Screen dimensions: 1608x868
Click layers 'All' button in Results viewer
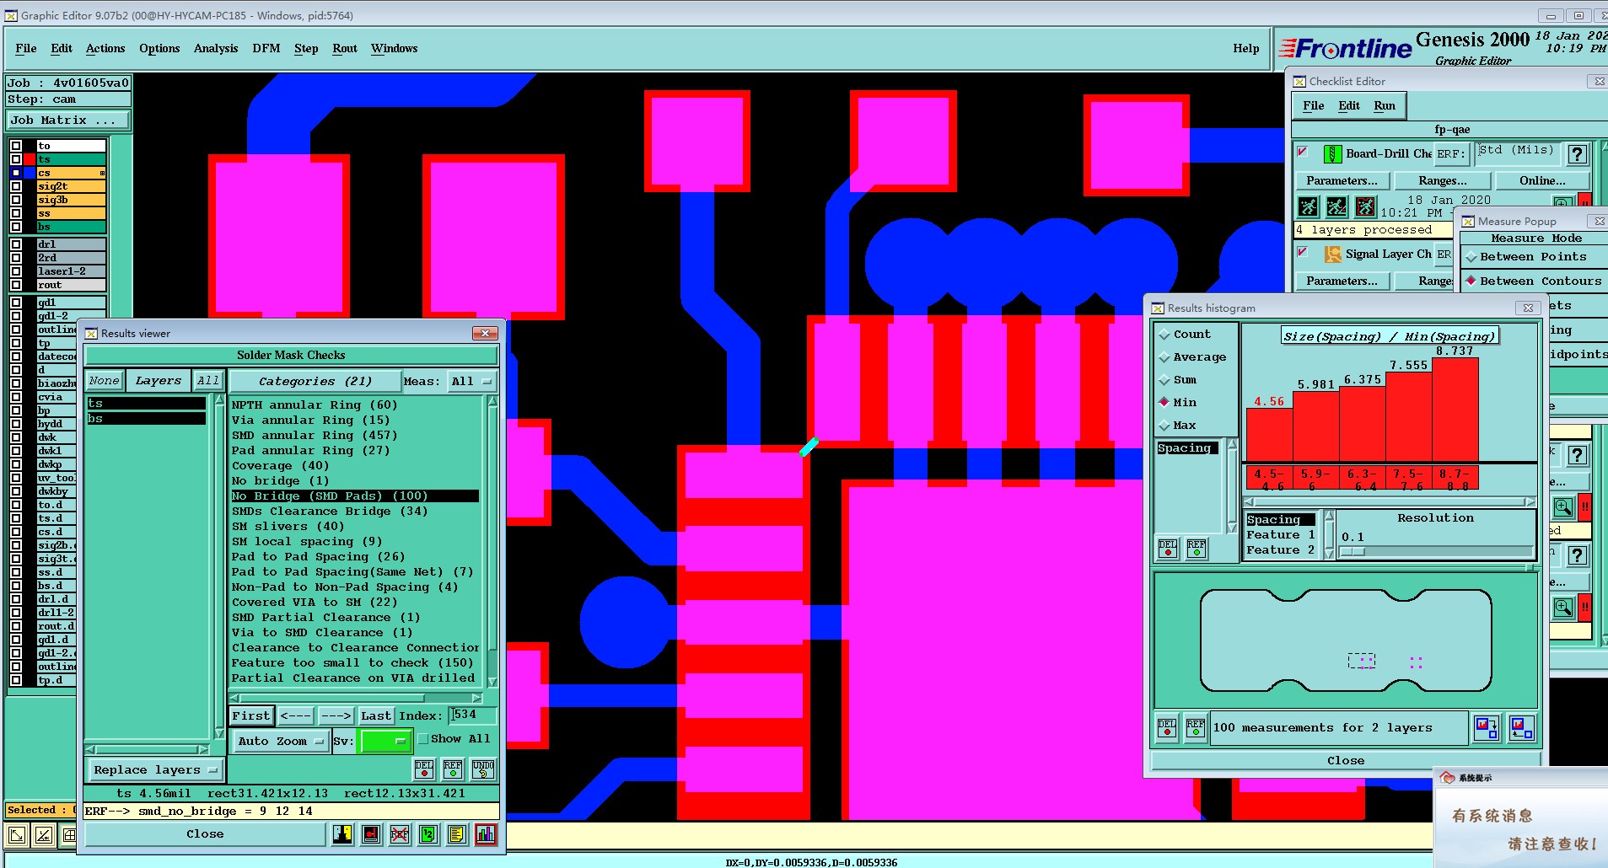coord(208,381)
